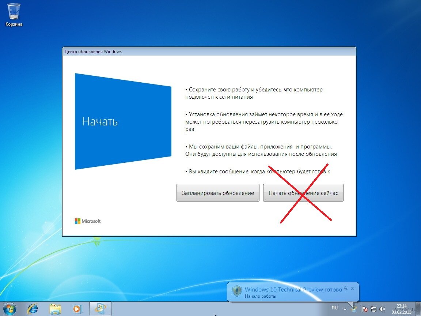Screen dimensions: 421x316
Task: Click the RU language indicator
Action: pyautogui.click(x=334, y=308)
